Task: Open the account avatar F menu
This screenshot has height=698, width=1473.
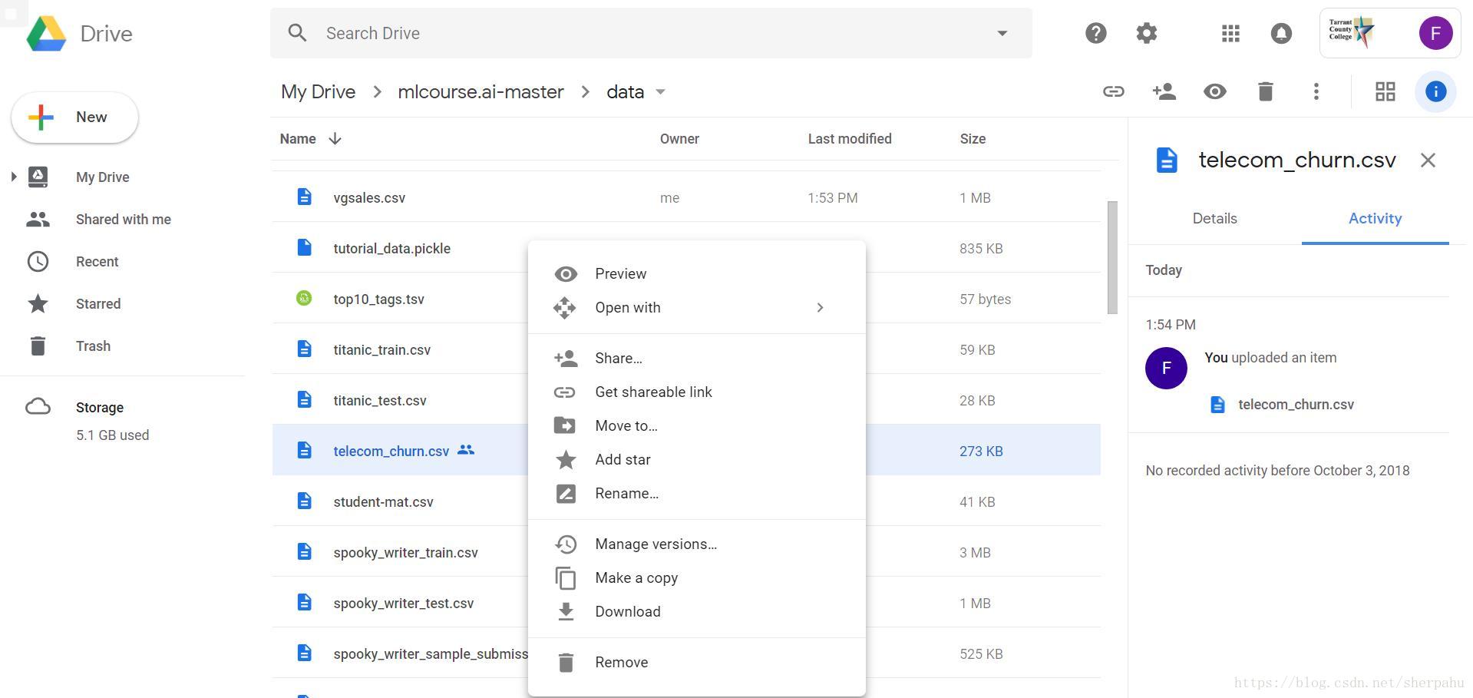Action: [x=1435, y=33]
